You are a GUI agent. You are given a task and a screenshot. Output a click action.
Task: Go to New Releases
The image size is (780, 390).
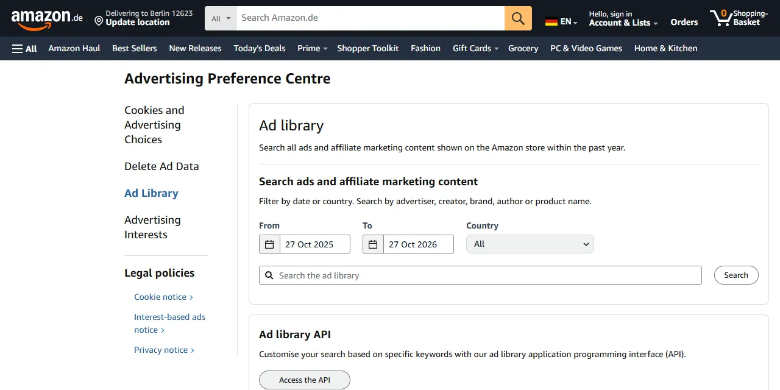pos(195,48)
